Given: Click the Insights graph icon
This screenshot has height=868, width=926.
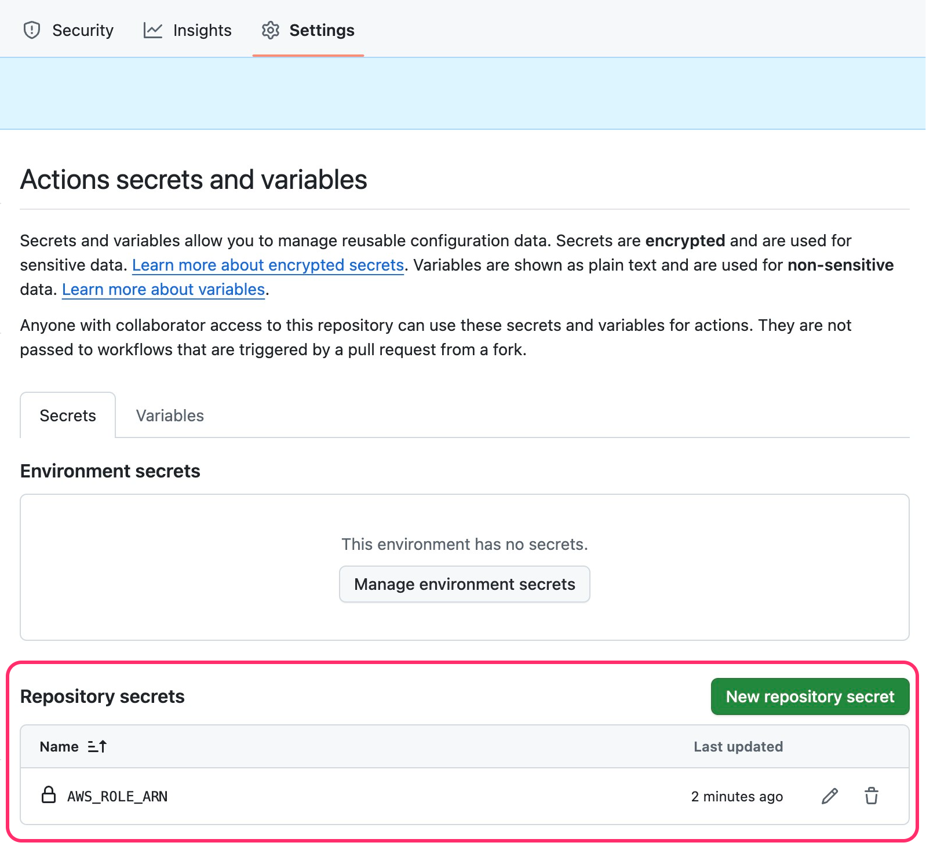Looking at the screenshot, I should pyautogui.click(x=153, y=30).
